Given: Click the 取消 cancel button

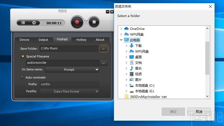Looking at the screenshot, I should pos(199,112).
